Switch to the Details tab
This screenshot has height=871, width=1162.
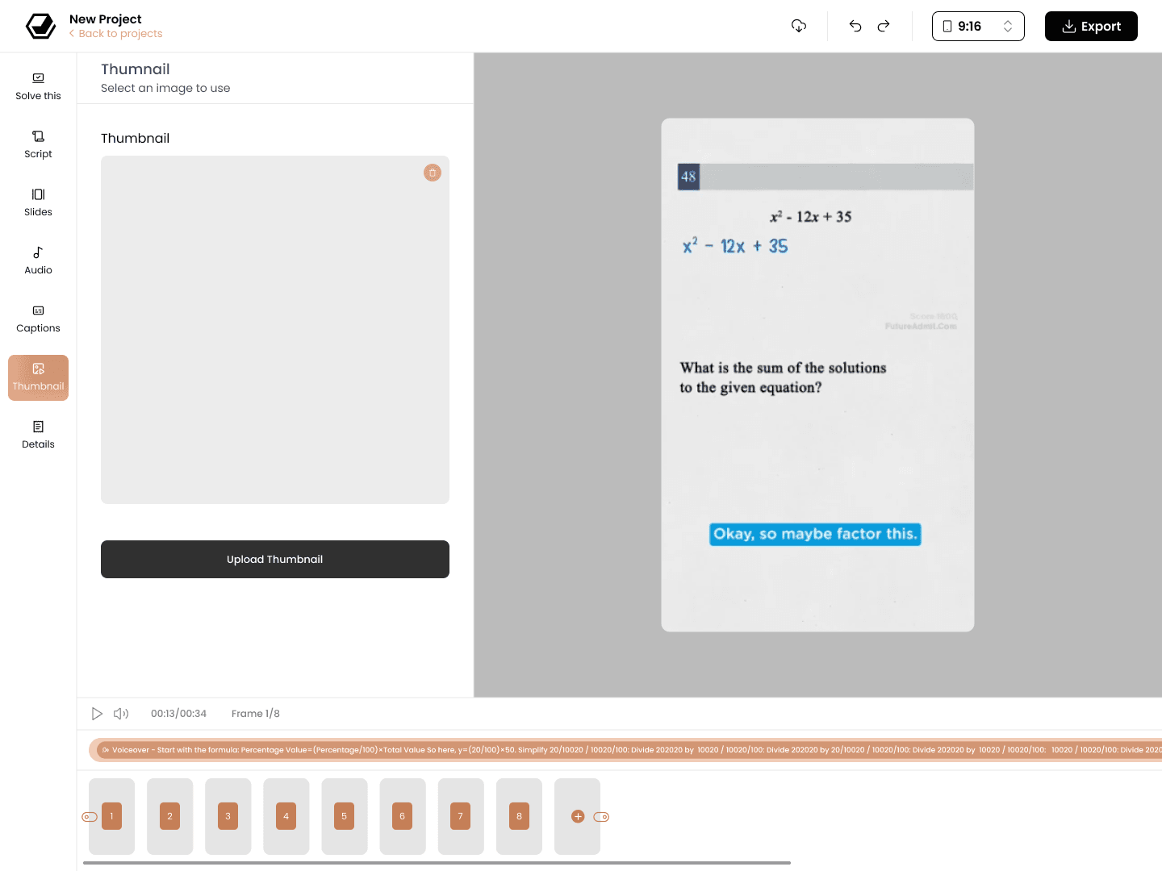38,435
